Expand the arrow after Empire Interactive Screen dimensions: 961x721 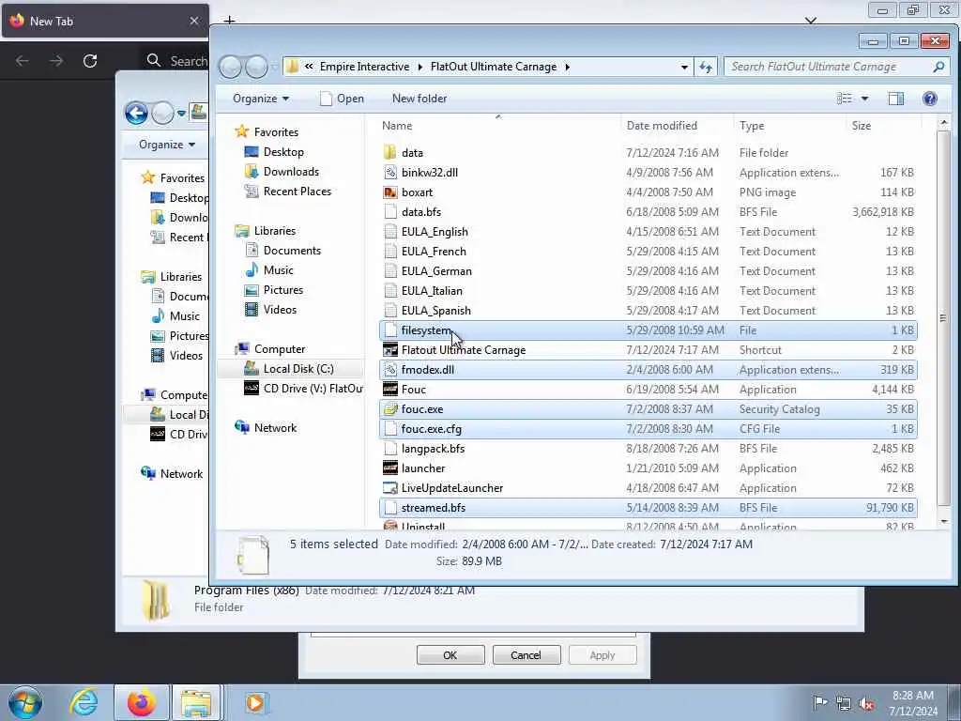point(420,67)
